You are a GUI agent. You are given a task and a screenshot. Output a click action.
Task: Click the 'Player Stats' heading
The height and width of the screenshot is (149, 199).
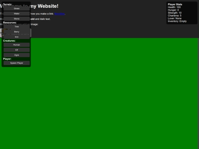pos(175,4)
